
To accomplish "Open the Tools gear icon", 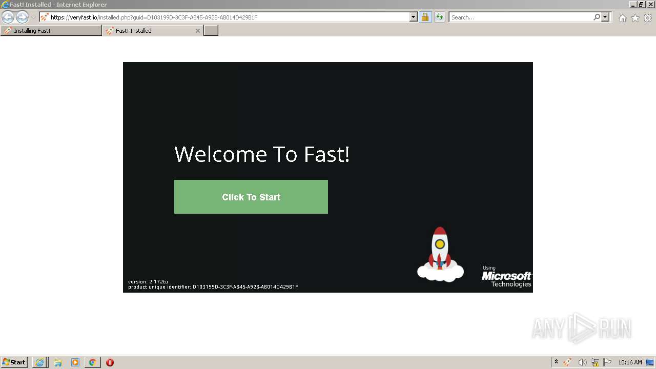I will tap(648, 18).
